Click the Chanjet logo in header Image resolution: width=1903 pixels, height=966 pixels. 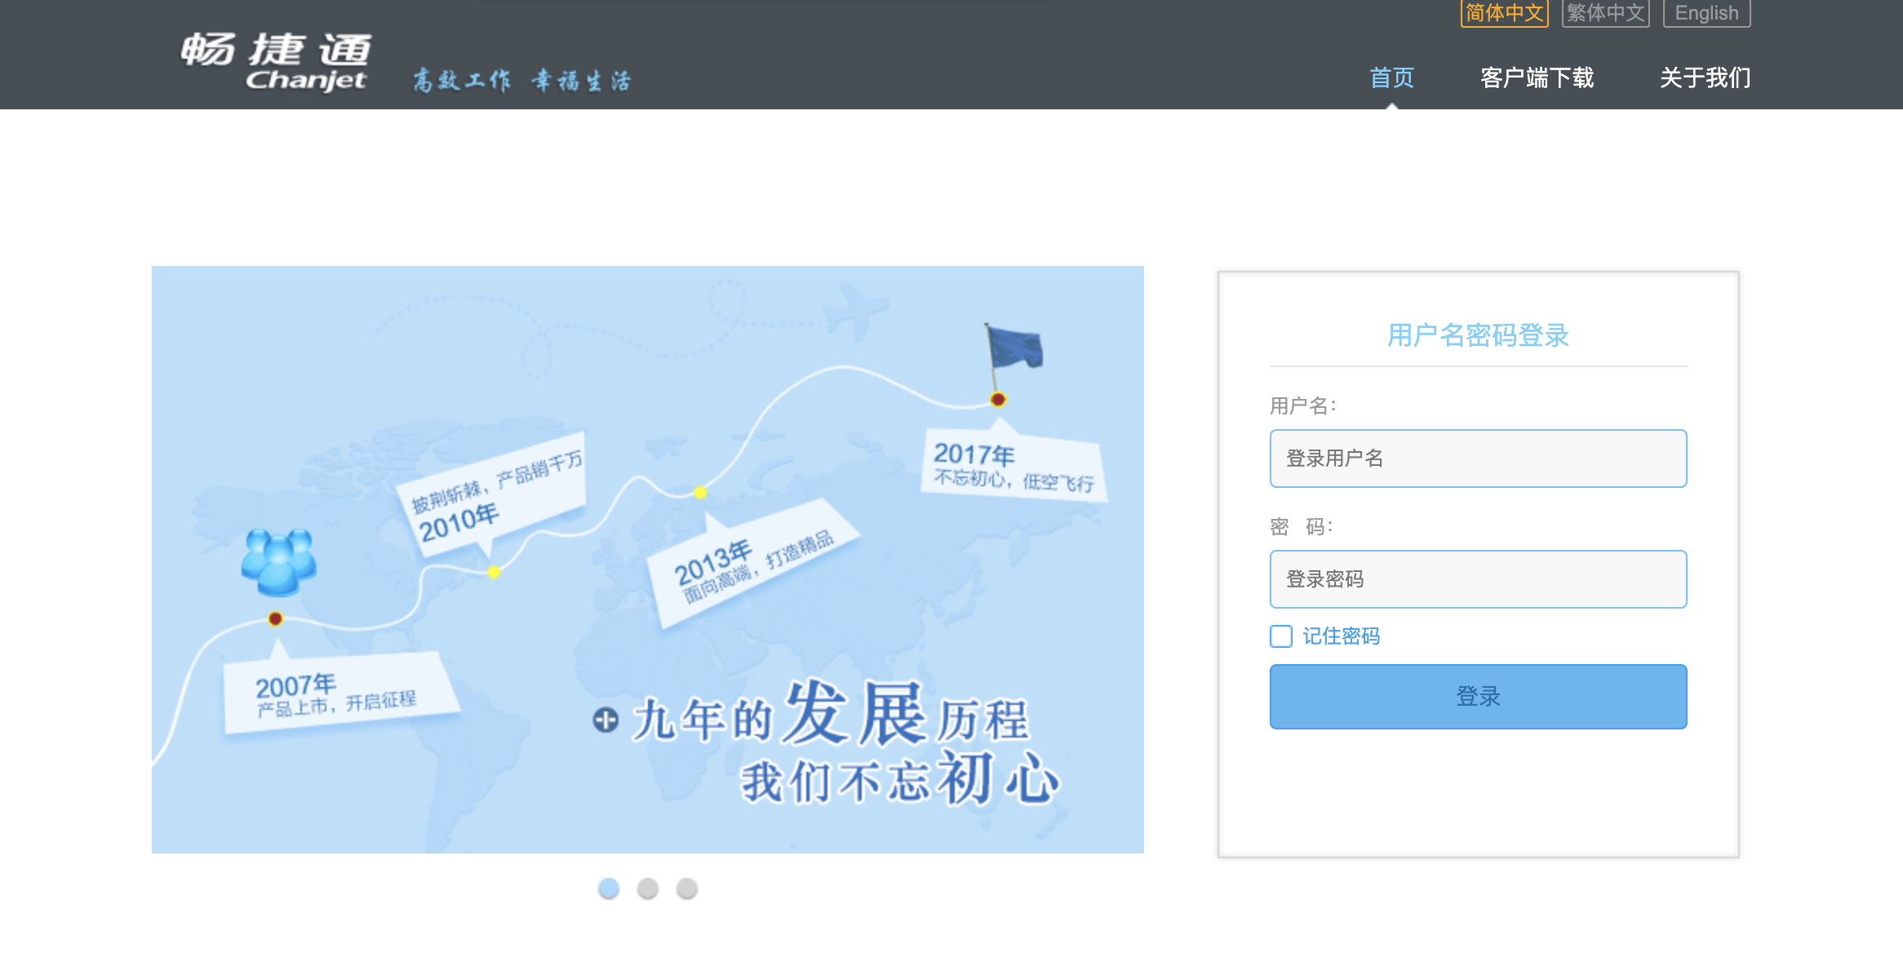coord(275,60)
